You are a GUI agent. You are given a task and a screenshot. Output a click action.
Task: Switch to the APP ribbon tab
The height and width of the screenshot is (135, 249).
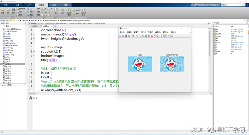pos(29,5)
